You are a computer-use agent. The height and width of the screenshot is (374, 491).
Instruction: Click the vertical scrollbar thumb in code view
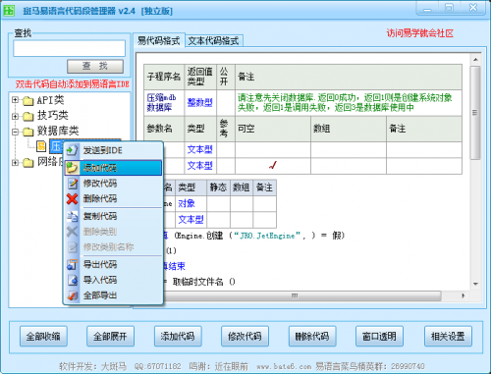(475, 113)
